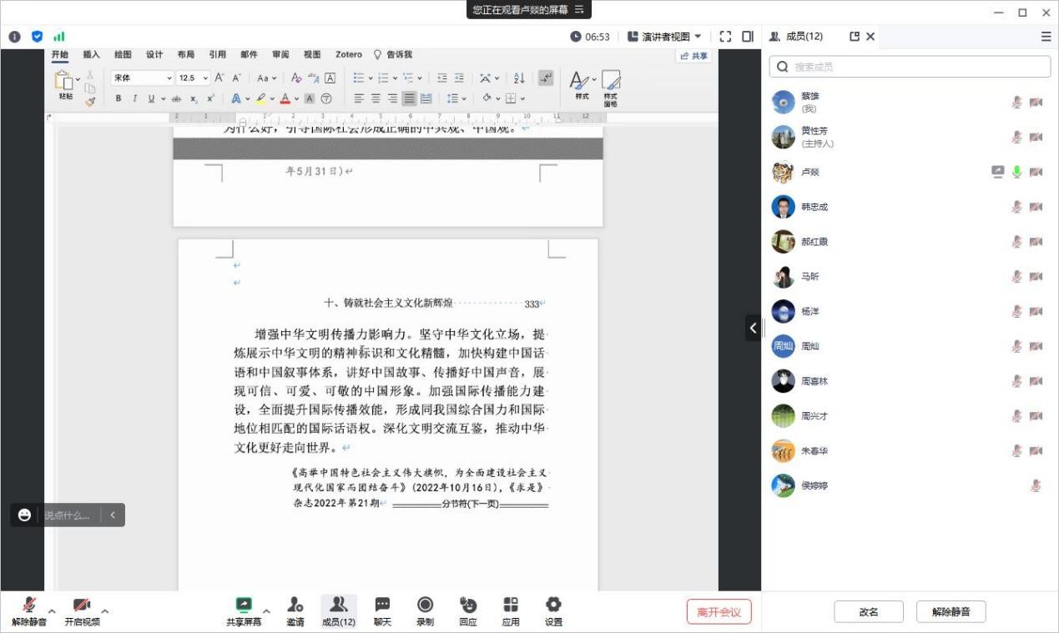Open the apps icon in toolbar
The image size is (1059, 633).
point(511,605)
